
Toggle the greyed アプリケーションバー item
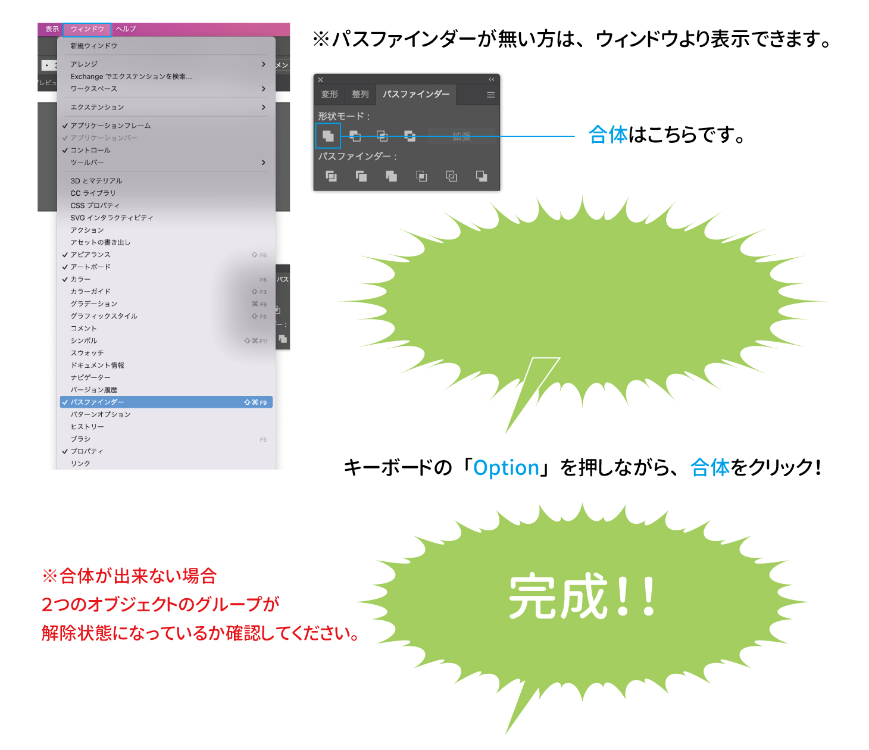pos(166,138)
